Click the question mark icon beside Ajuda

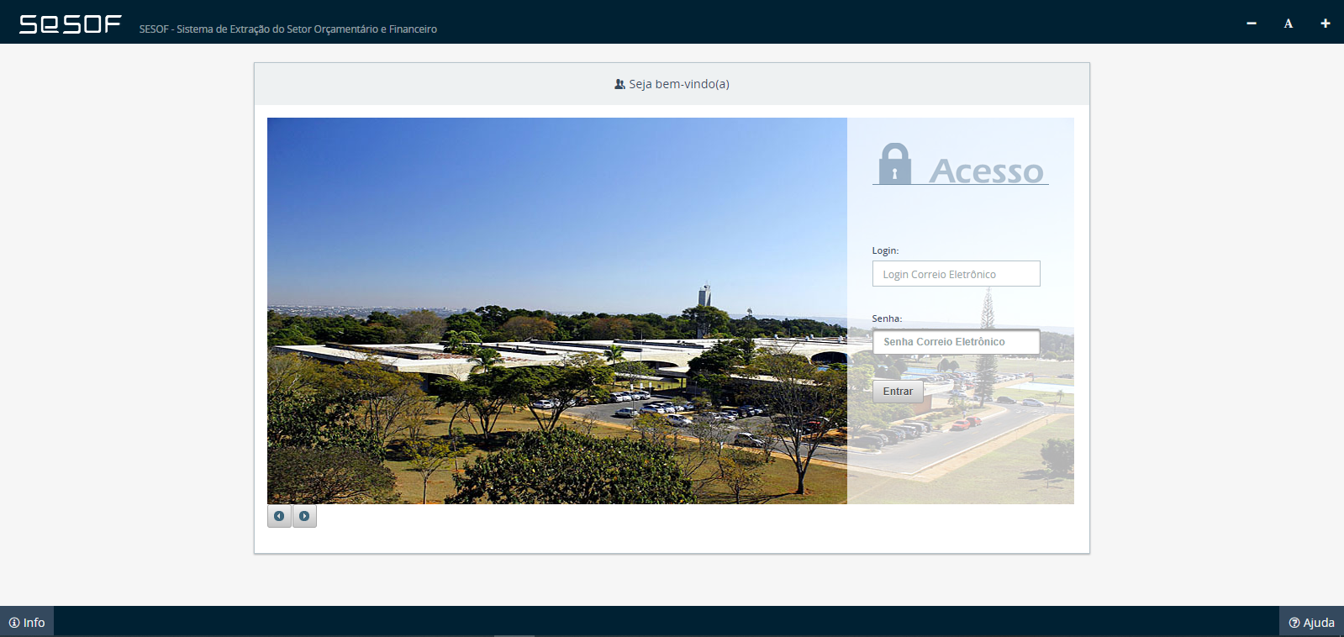pos(1294,623)
